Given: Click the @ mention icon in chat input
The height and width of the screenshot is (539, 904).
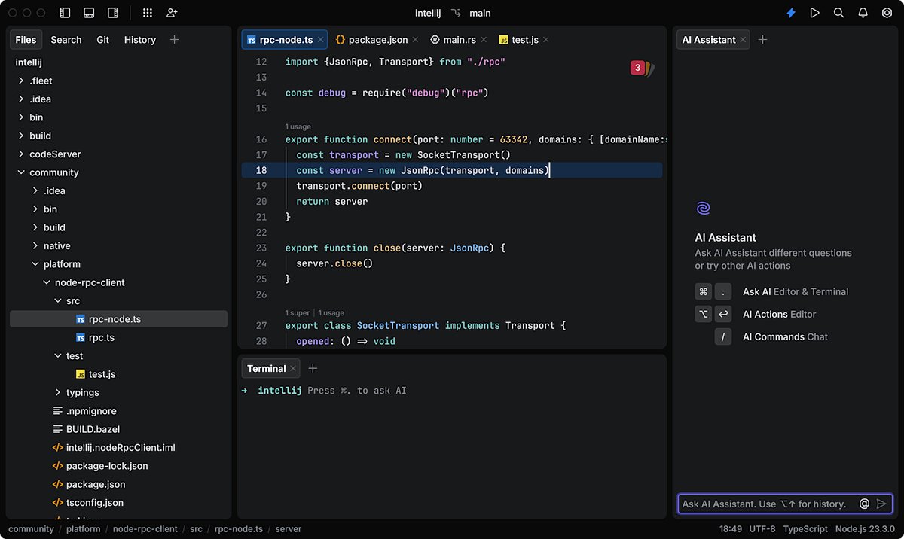Looking at the screenshot, I should point(864,504).
